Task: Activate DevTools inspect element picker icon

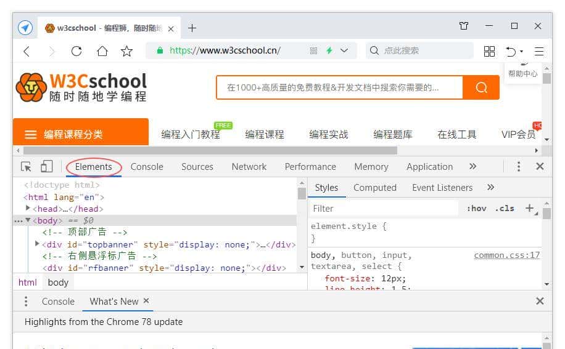Action: point(26,167)
